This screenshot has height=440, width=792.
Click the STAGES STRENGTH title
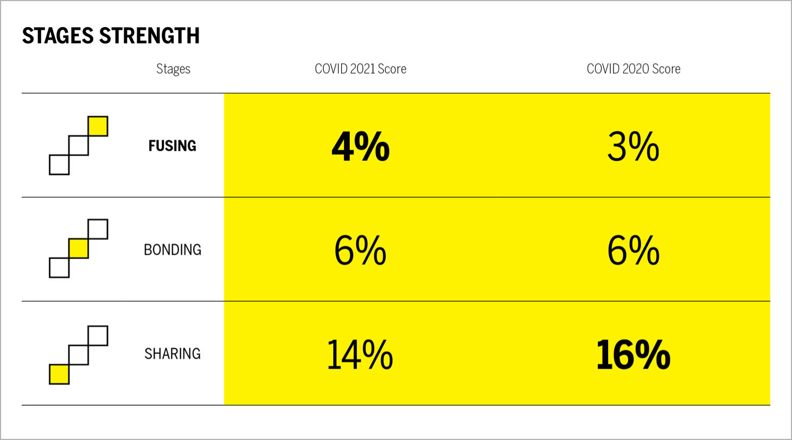pyautogui.click(x=111, y=36)
